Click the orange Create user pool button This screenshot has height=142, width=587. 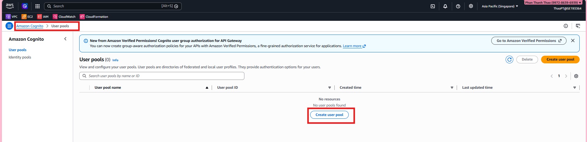point(560,59)
